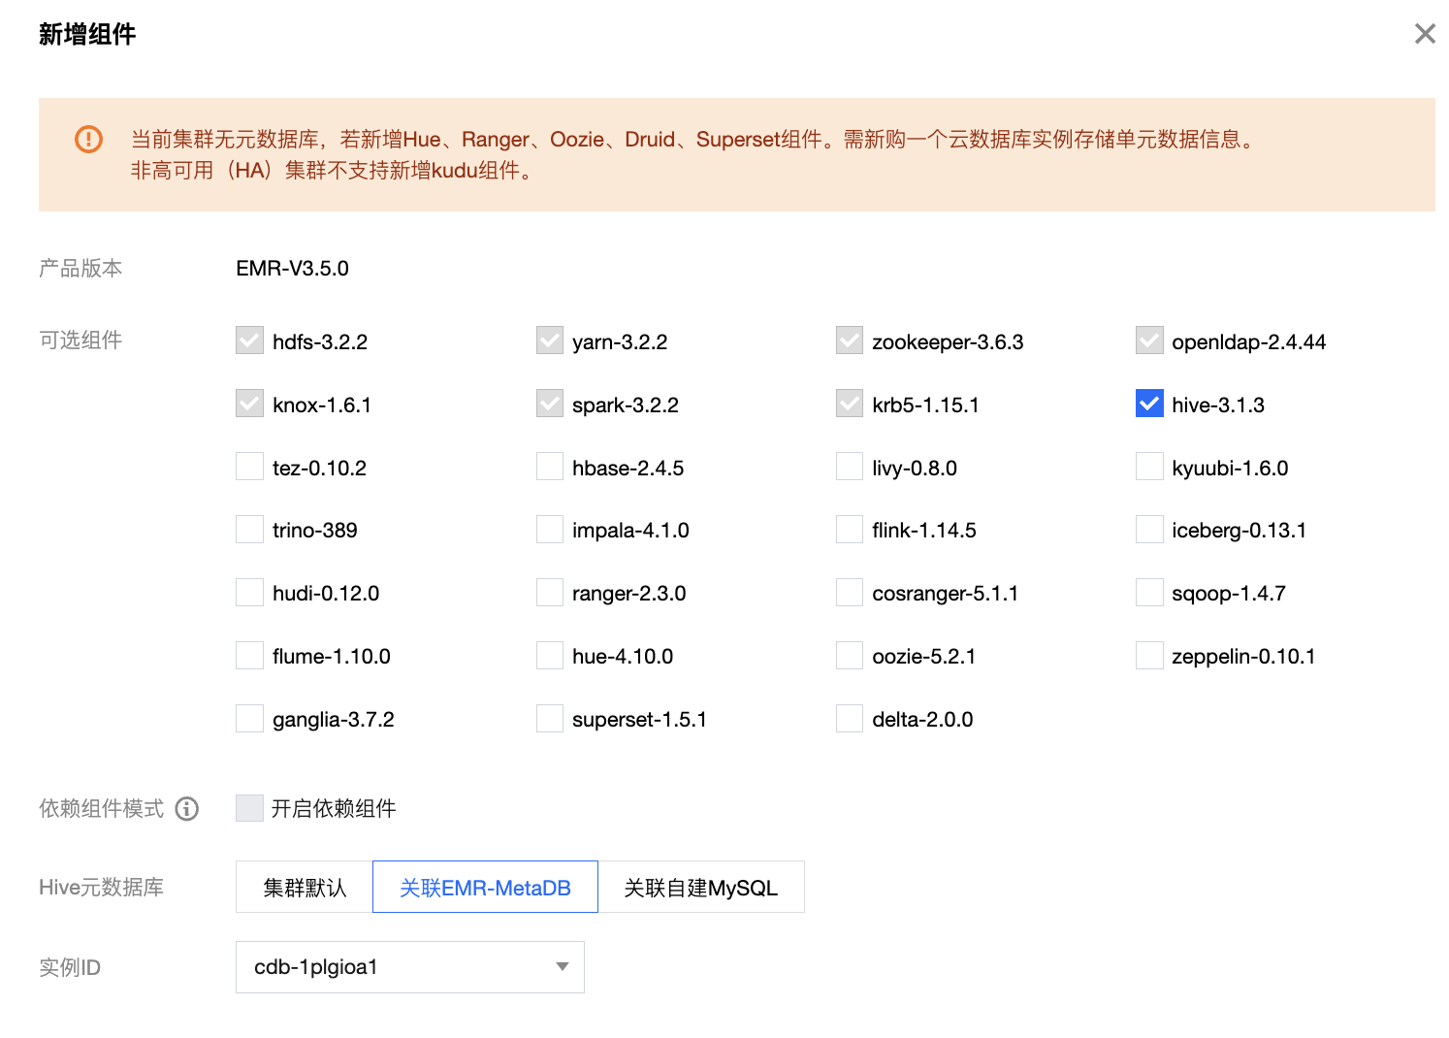1449x1038 pixels.
Task: Open the 实例ID dropdown
Action: (x=409, y=967)
